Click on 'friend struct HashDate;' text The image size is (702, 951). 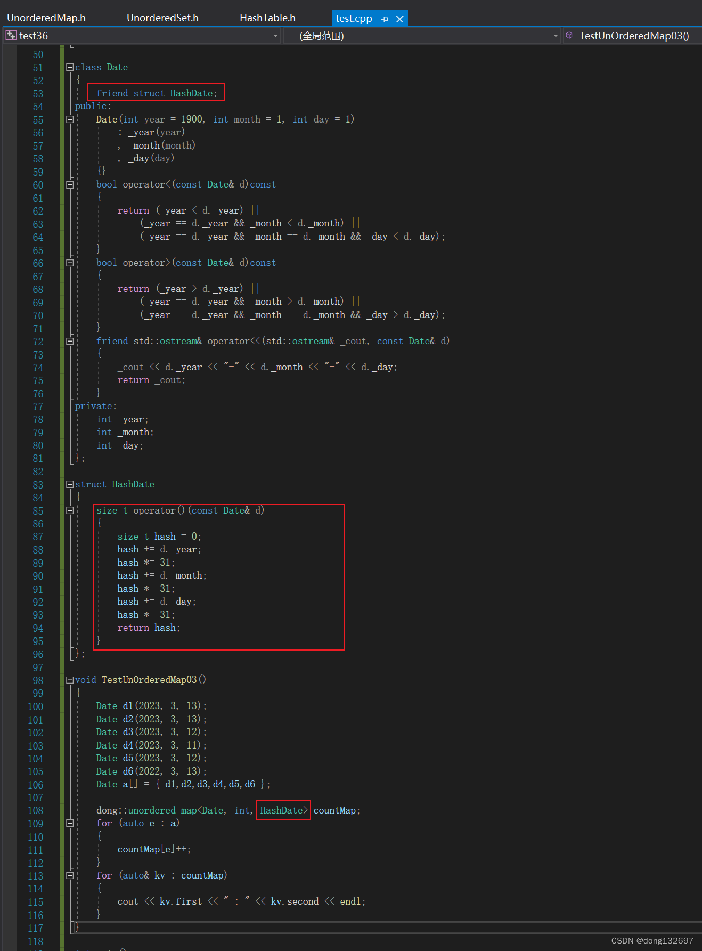157,93
